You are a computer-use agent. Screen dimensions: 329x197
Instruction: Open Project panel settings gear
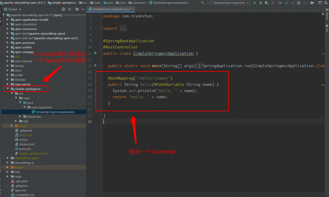[77, 10]
